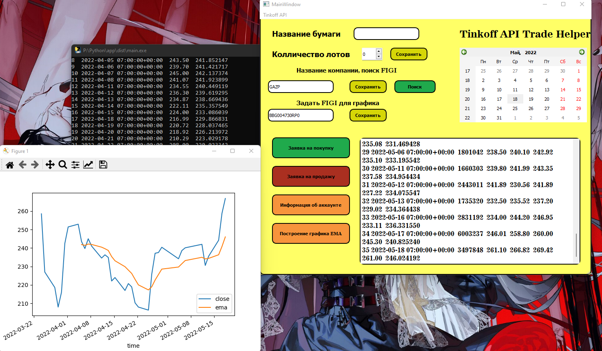Increase lot count with spinbox up arrow

[378, 51]
